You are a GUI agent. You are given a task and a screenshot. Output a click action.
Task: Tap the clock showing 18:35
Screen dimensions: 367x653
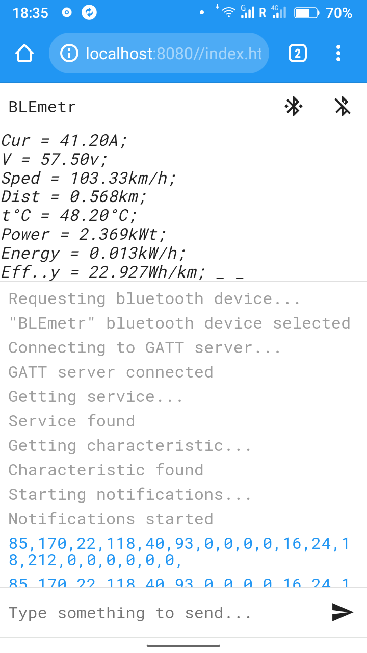30,13
